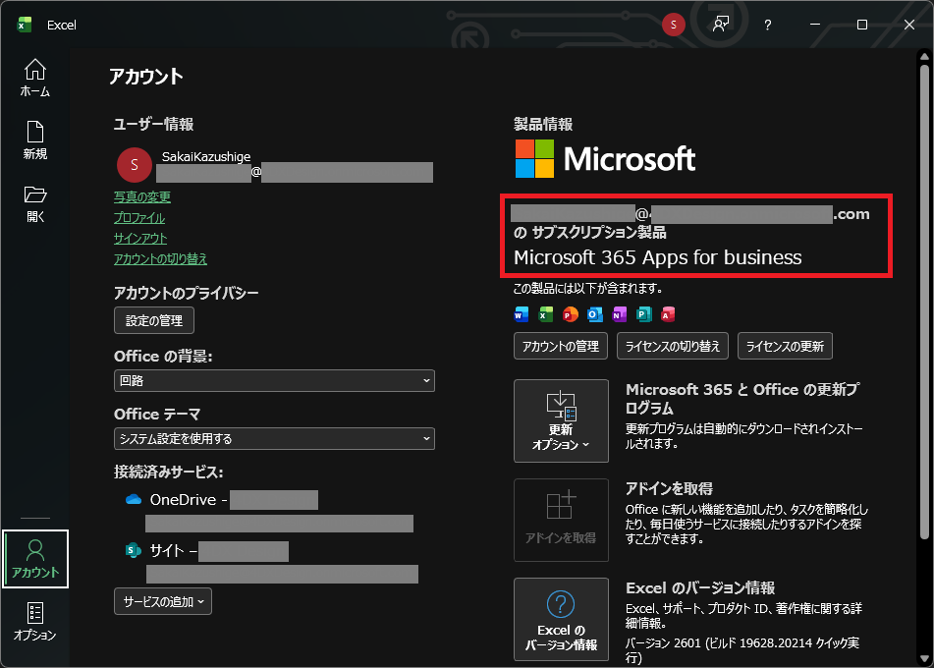Click disabled アドインを取得 button

[561, 521]
